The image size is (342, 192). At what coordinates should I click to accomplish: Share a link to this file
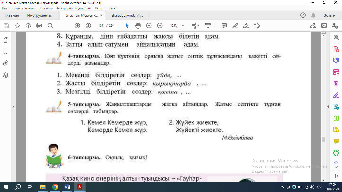(313, 26)
